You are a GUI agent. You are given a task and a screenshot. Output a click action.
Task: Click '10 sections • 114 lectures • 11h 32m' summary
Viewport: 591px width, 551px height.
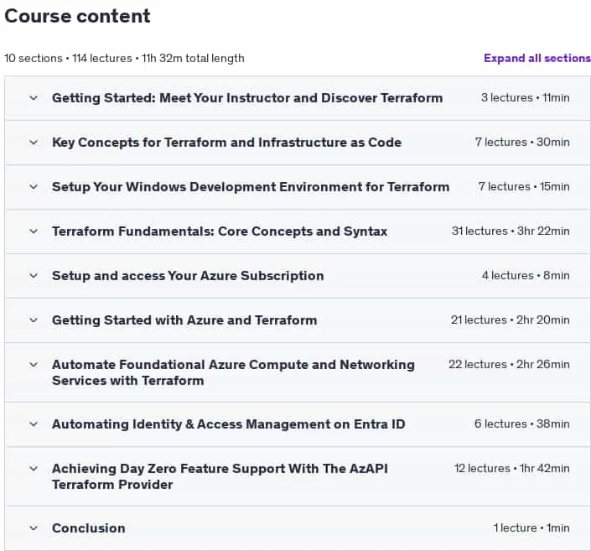click(x=124, y=58)
